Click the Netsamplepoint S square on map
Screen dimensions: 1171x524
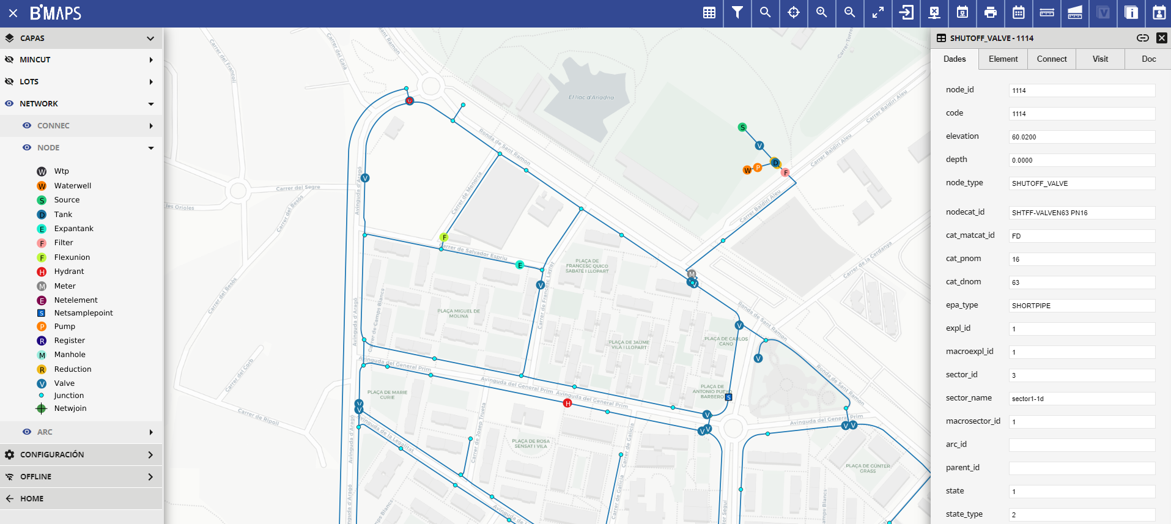pos(729,397)
